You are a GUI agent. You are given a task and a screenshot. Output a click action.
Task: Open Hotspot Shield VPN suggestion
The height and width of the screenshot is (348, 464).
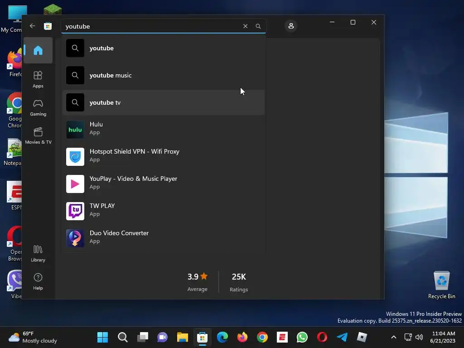pyautogui.click(x=163, y=157)
